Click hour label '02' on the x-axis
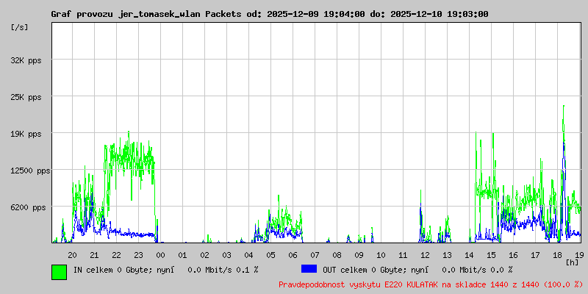The image size is (588, 294). (205, 255)
